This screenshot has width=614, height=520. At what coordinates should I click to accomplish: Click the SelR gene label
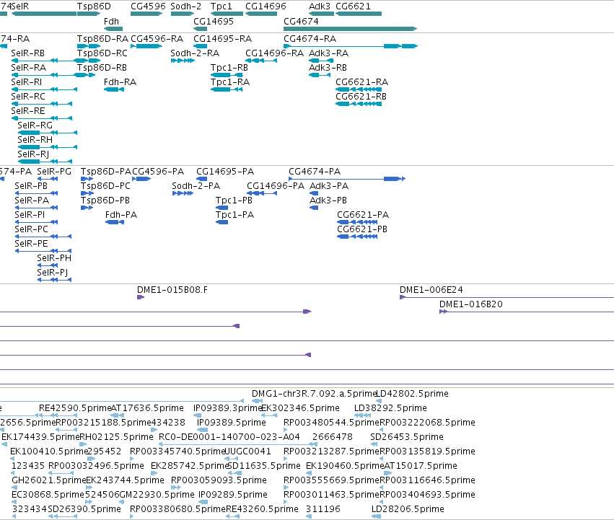20,6
